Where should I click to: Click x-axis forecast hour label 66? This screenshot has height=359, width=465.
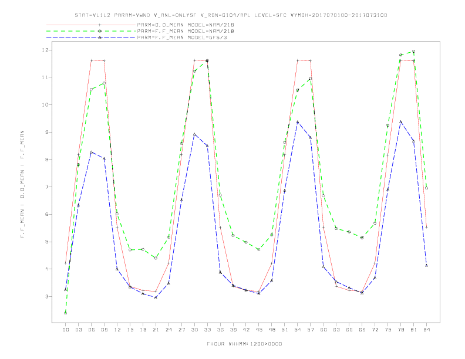(349, 330)
